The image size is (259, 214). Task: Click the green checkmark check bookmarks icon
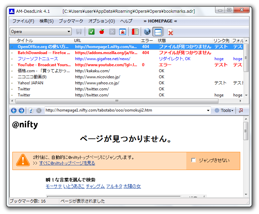click(x=91, y=32)
